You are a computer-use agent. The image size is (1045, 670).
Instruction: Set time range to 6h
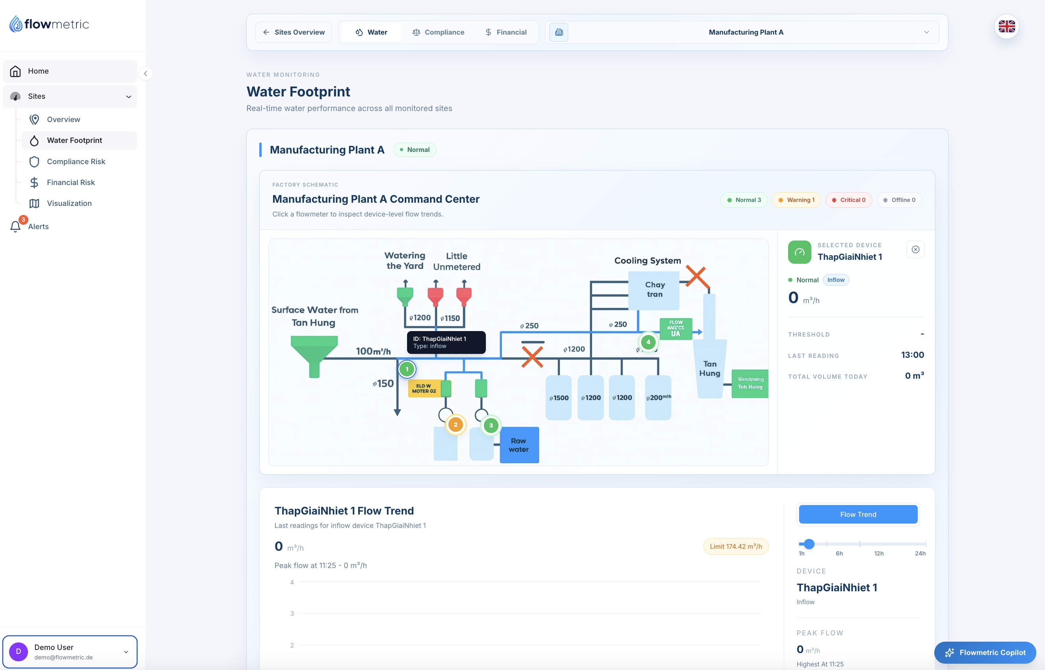(x=839, y=553)
